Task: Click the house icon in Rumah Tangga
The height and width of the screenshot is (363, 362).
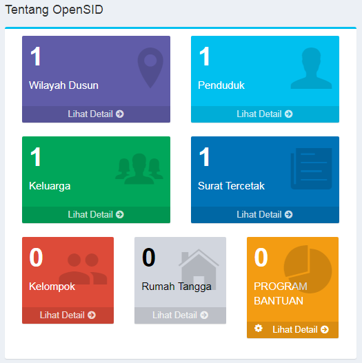Action: coord(199,269)
